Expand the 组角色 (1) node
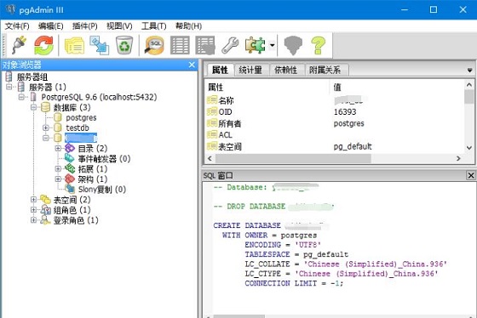This screenshot has height=318, width=477. pyautogui.click(x=34, y=210)
